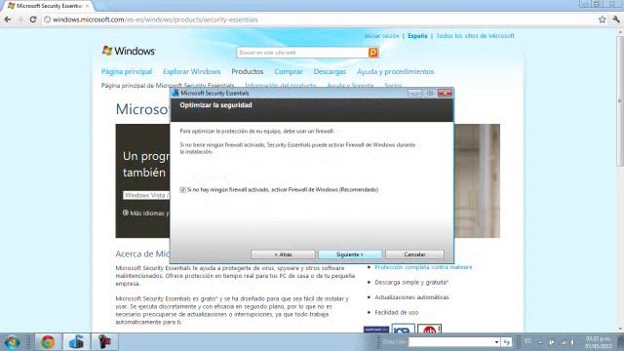Click the Siguiente button

click(x=350, y=254)
